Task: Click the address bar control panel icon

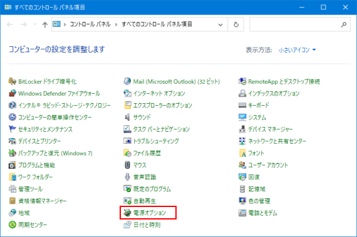Action: click(56, 24)
